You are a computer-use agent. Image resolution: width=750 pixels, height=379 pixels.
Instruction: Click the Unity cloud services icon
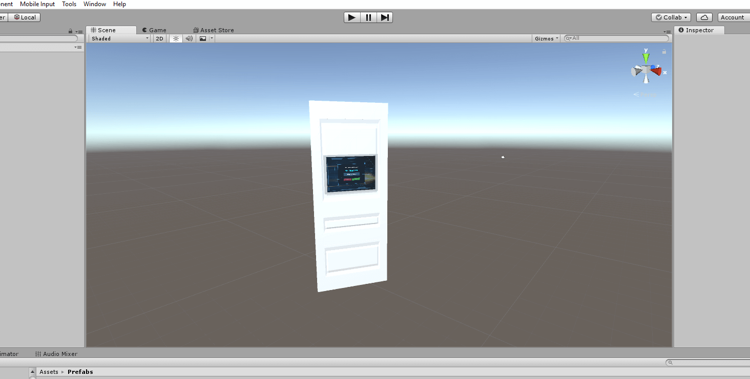pos(704,17)
